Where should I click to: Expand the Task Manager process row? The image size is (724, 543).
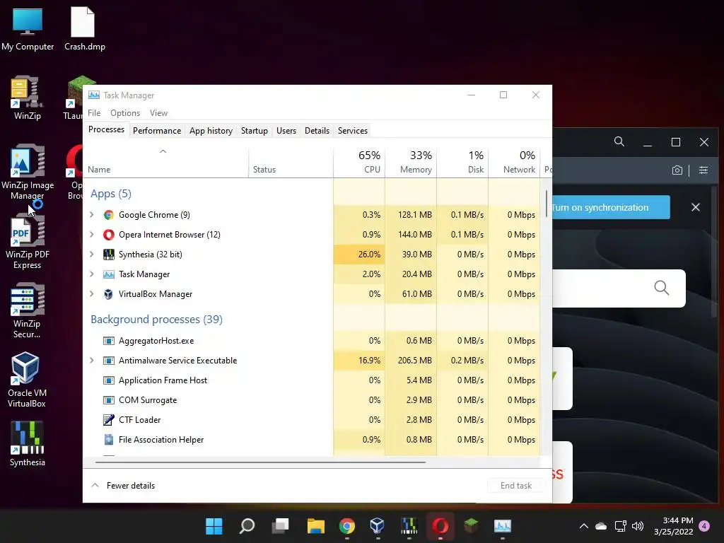tap(91, 274)
